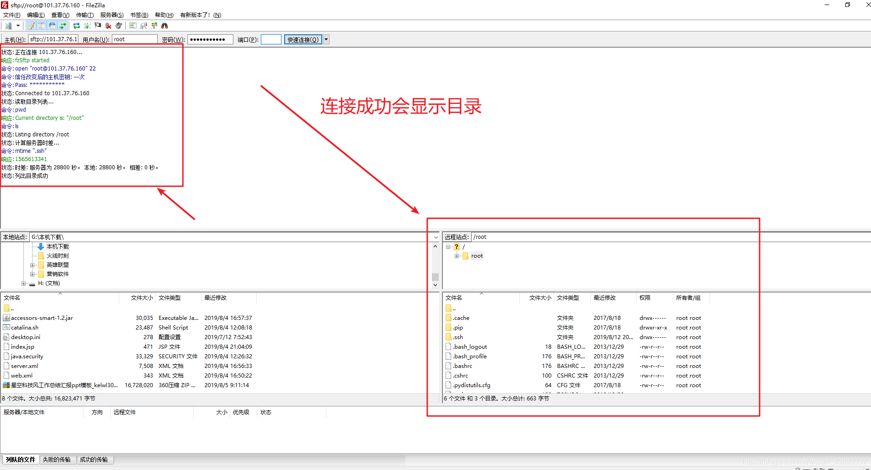Toggle transfer queue display toolbar icon
The width and height of the screenshot is (871, 470).
coord(63,26)
